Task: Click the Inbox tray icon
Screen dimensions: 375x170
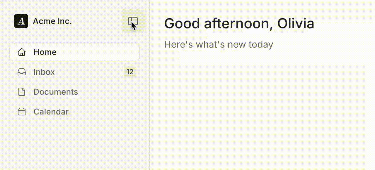Action: click(x=22, y=72)
